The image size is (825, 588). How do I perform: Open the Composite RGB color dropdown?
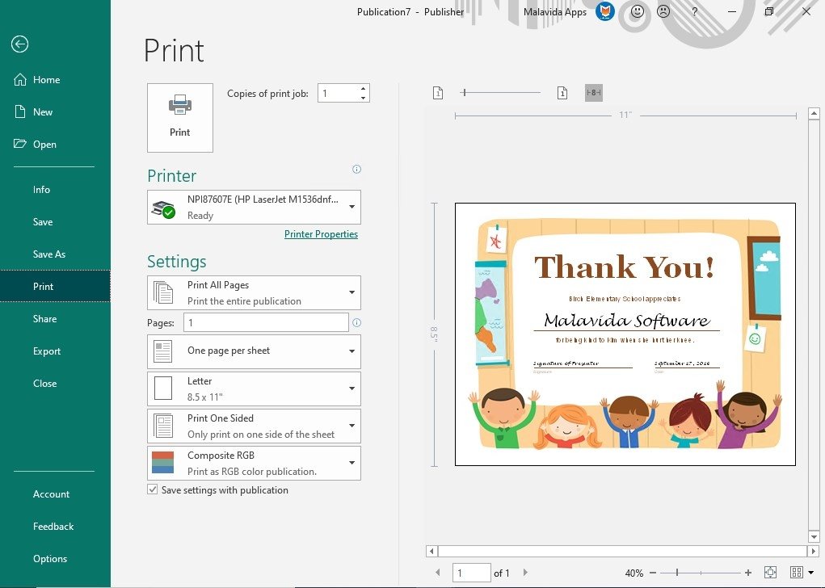coord(351,463)
